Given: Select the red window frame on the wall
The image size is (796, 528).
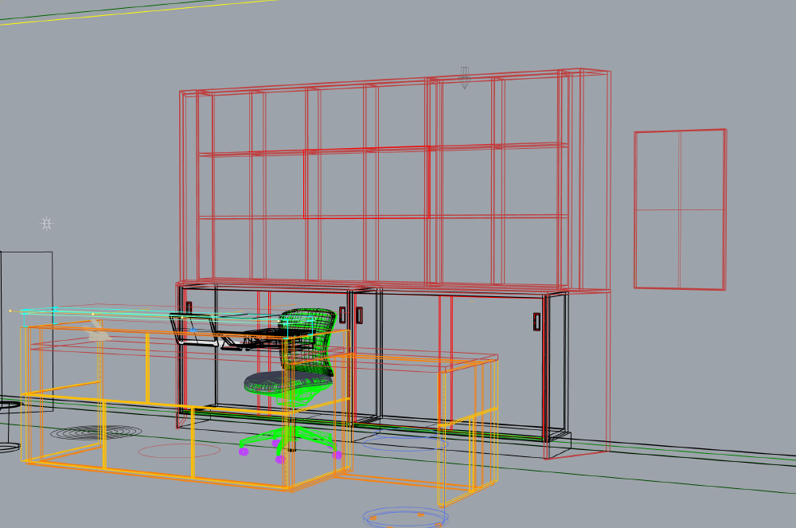Looking at the screenshot, I should coord(680,209).
